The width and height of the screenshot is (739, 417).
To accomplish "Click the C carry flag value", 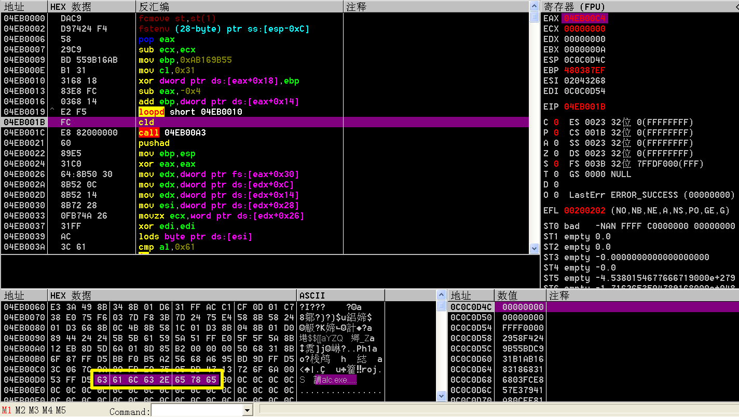I will point(556,122).
